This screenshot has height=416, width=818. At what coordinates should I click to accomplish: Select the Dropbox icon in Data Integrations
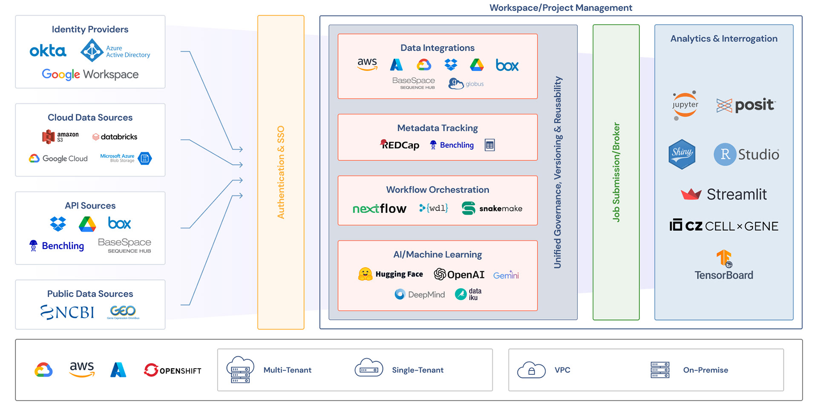[x=451, y=65]
